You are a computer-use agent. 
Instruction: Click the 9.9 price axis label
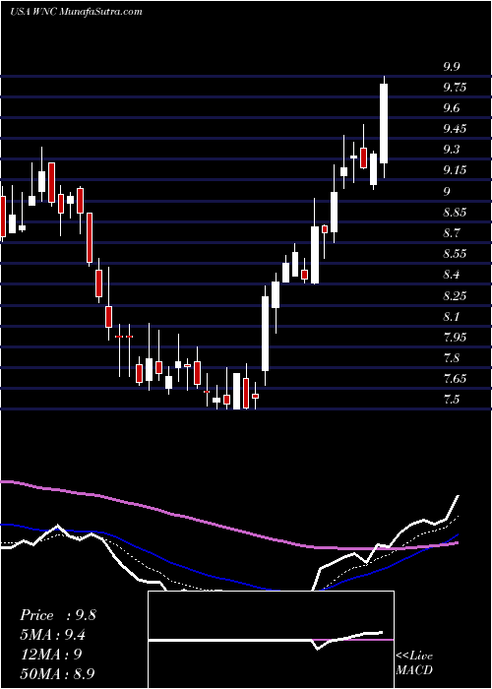tap(452, 67)
